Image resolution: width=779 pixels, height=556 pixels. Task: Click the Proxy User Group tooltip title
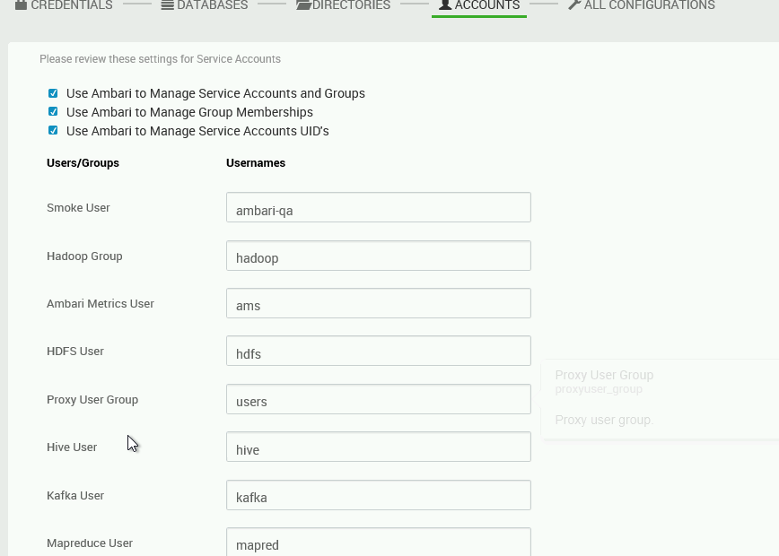(604, 375)
